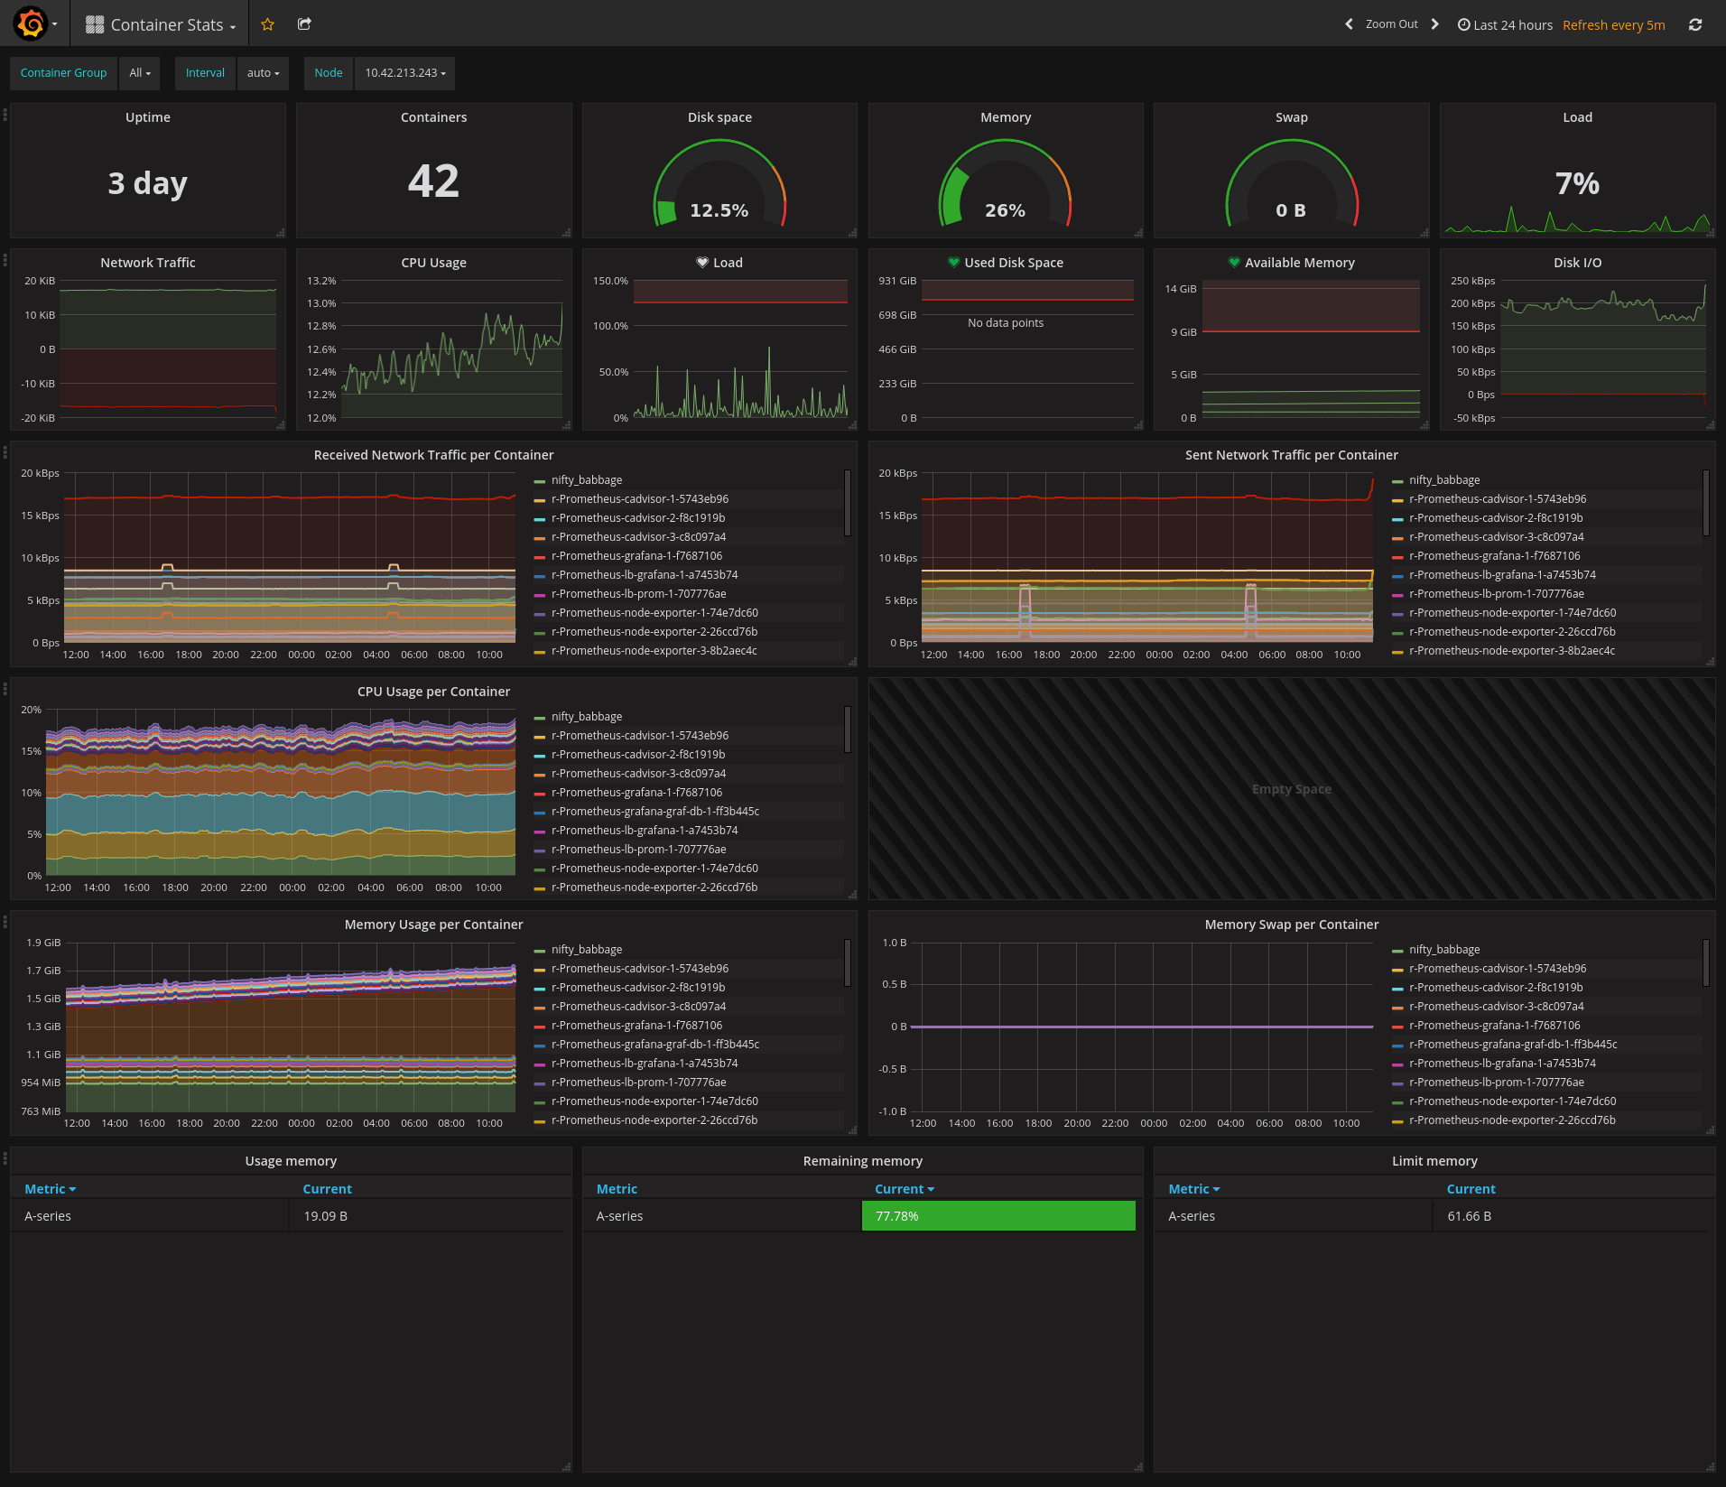Click the heart icon on Used Disk Space
Image resolution: width=1726 pixels, height=1487 pixels.
coord(953,263)
